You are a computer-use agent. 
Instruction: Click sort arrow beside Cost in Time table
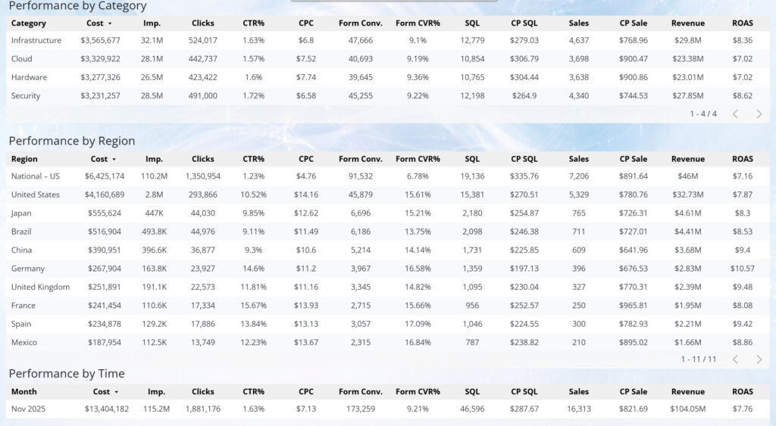(117, 392)
